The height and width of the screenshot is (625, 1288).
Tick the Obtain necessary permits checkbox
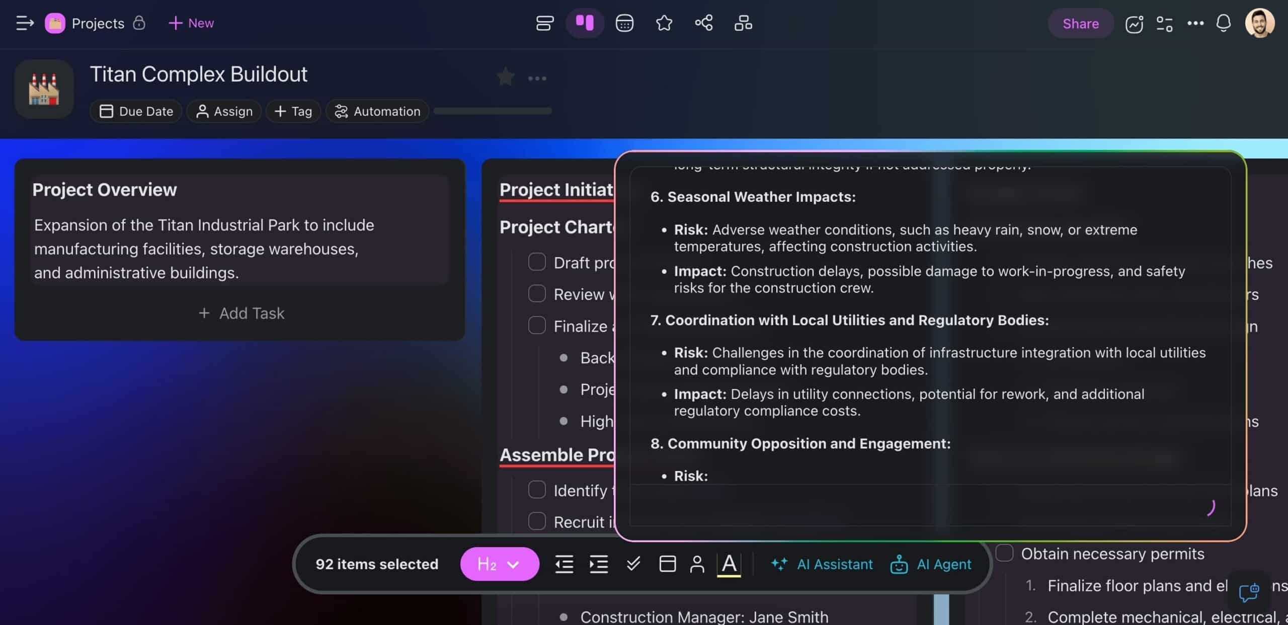[1004, 553]
